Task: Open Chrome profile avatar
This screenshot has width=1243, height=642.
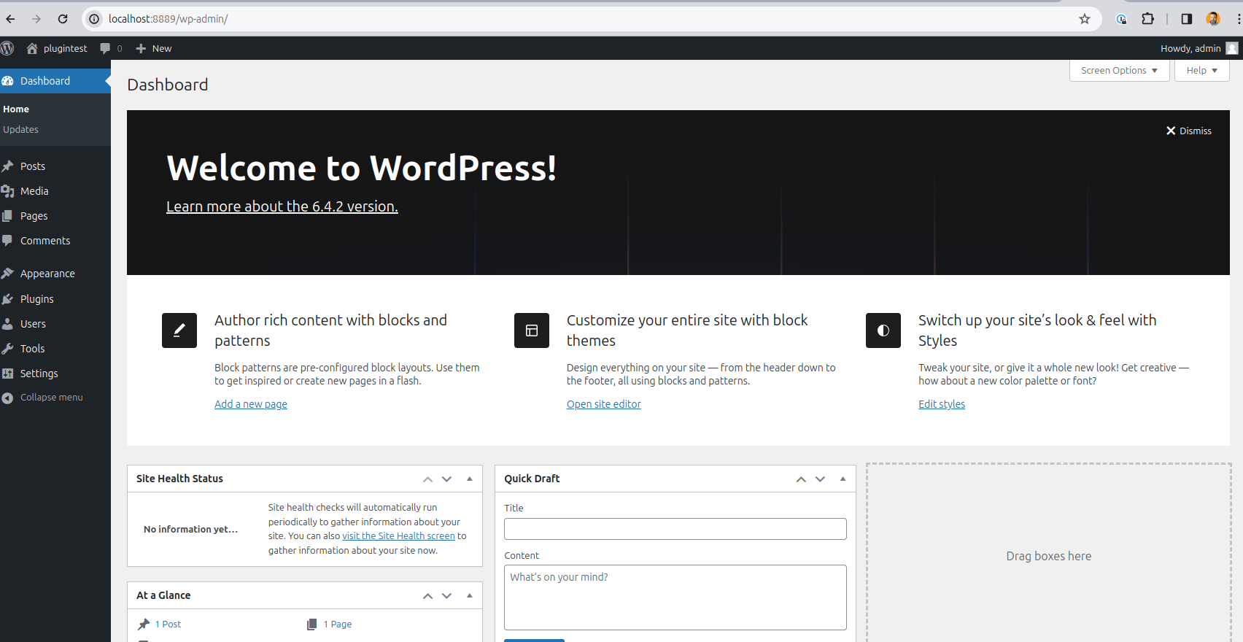Action: tap(1213, 19)
